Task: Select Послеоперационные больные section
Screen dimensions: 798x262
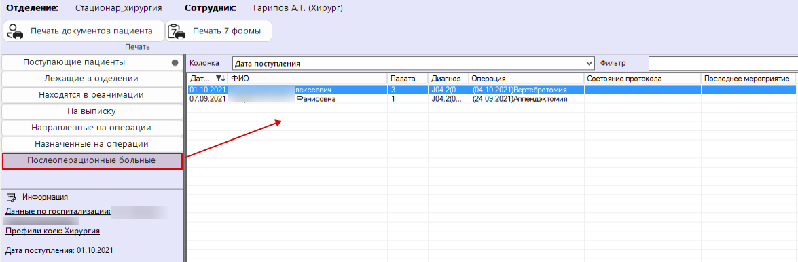Action: (x=92, y=161)
